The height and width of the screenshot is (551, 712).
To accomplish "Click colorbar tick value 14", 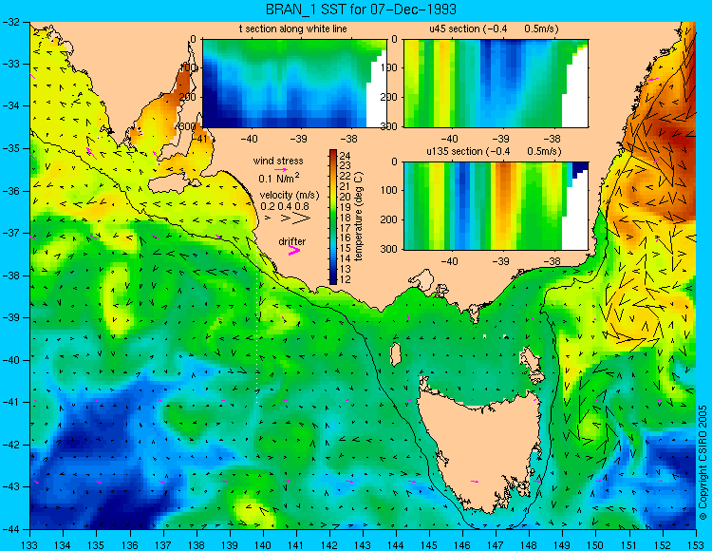I will tap(346, 258).
